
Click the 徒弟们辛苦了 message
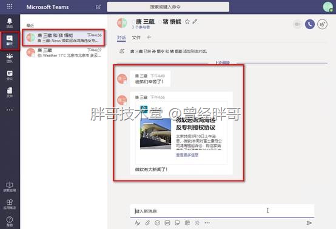point(149,82)
